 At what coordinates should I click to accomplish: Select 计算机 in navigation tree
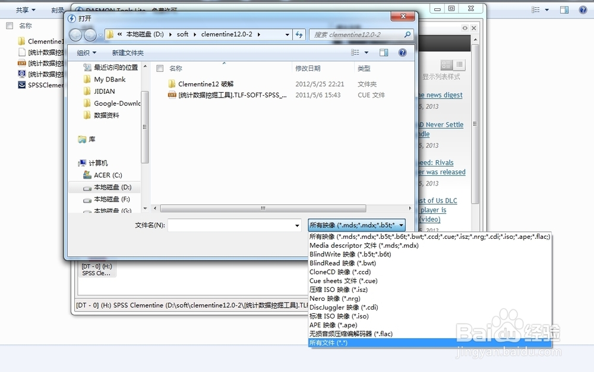click(93, 163)
